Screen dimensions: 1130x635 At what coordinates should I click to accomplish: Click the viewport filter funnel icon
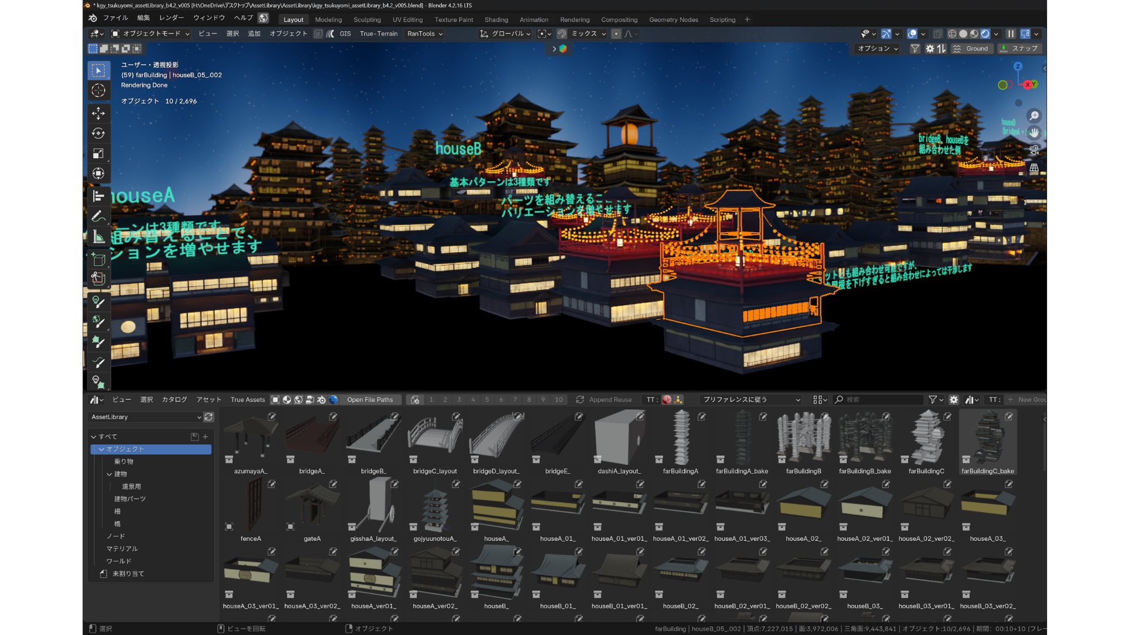click(915, 49)
